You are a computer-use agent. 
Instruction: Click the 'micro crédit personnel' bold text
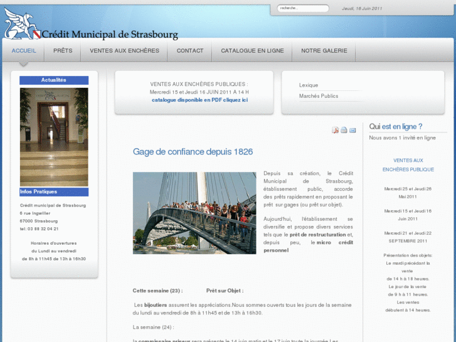pyautogui.click(x=309, y=246)
